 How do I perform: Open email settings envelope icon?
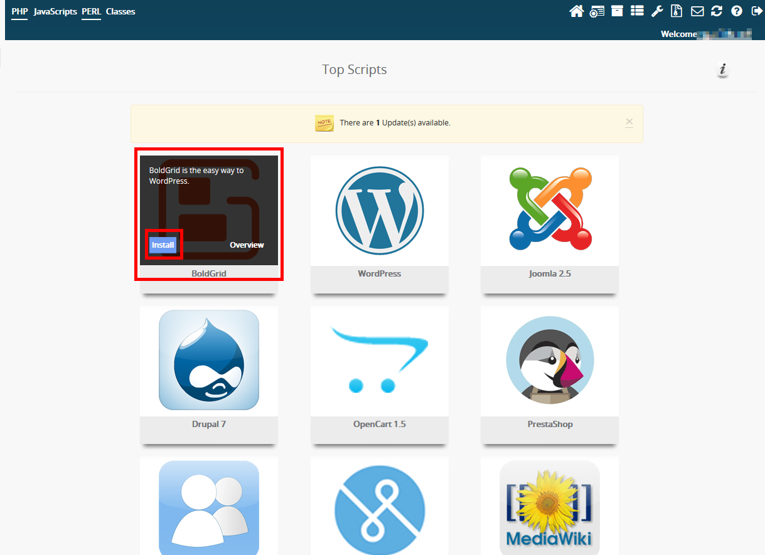pyautogui.click(x=697, y=11)
